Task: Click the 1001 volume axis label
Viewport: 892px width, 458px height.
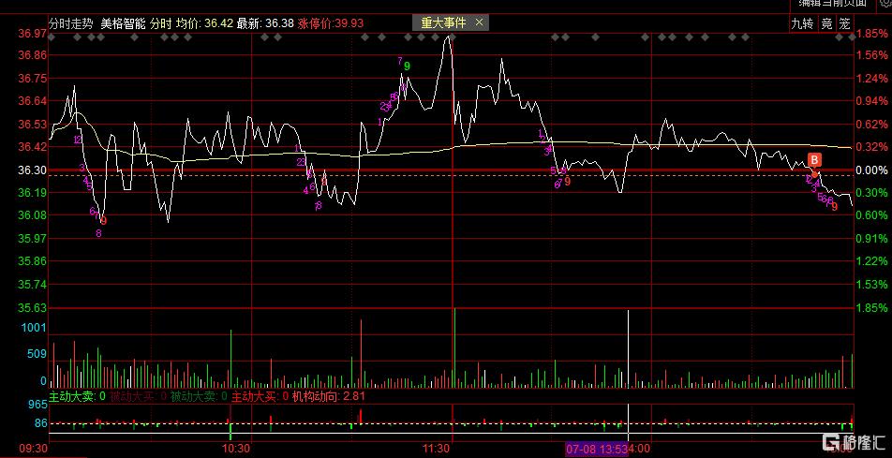Action: coord(34,328)
